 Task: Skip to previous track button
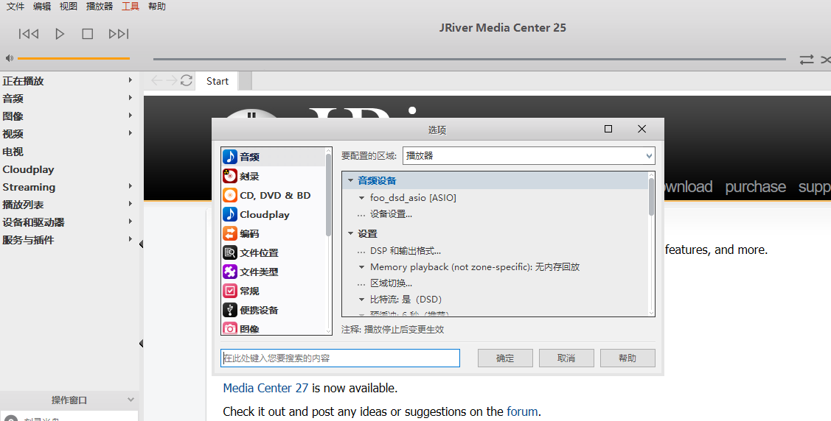[x=29, y=34]
